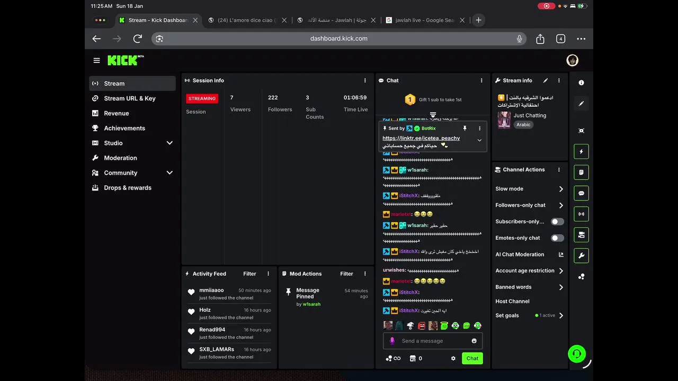Click Host Channel action
This screenshot has width=678, height=381.
(x=512, y=301)
